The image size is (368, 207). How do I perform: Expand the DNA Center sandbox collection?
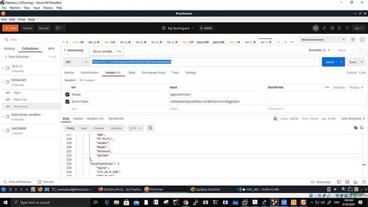(x=3, y=117)
